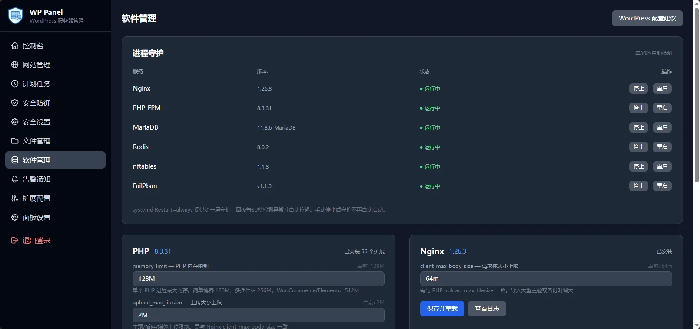Open the 控制台 menu item
The width and height of the screenshot is (700, 329).
point(55,46)
